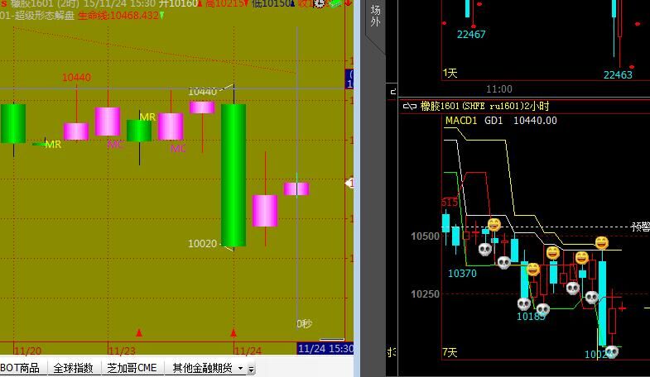Click the large green candlestick at 11/24
The width and height of the screenshot is (650, 377).
coord(233,174)
